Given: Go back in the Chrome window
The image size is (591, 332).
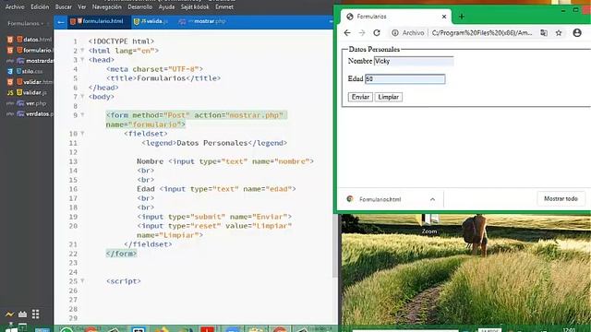Looking at the screenshot, I should tap(347, 33).
